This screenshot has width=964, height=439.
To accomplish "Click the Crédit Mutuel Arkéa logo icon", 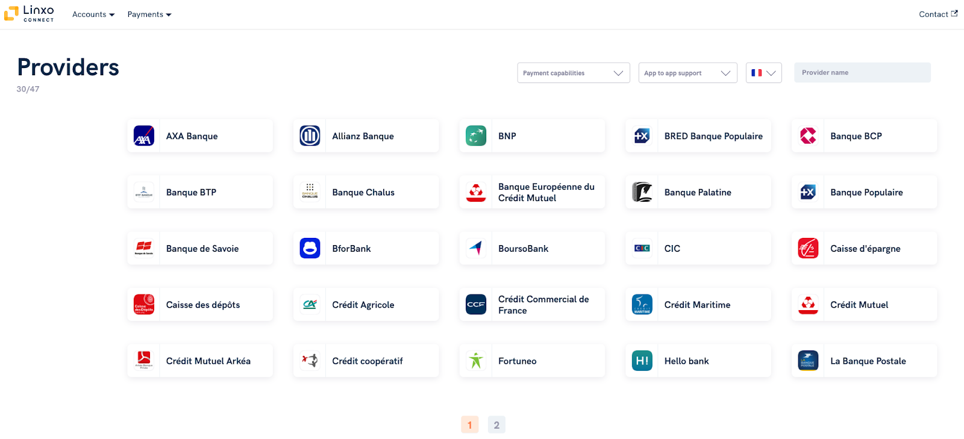I will [x=144, y=361].
